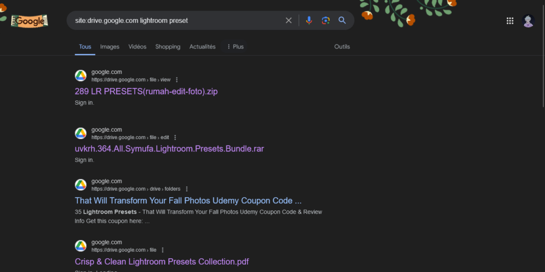Click Drive favicon of Crisp & Clean result

coord(81,246)
